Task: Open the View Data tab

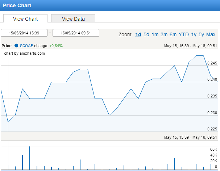Action: pos(73,19)
